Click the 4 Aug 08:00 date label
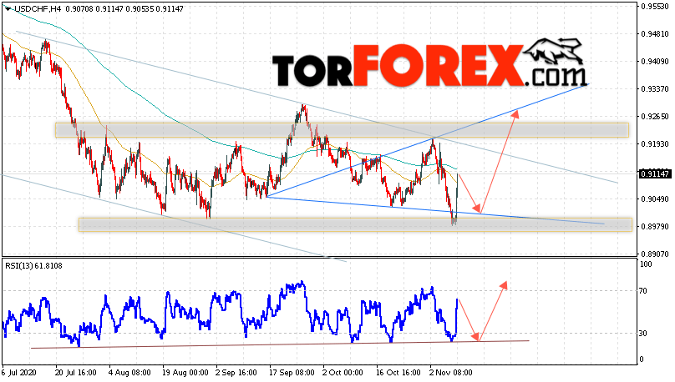This screenshot has width=675, height=382. [x=129, y=373]
